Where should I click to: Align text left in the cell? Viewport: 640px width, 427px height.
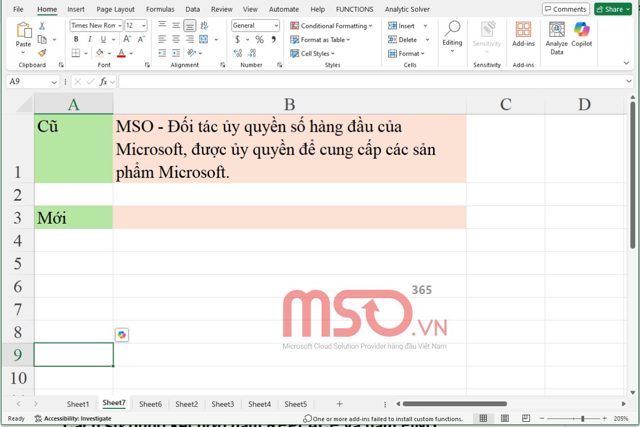coord(162,39)
